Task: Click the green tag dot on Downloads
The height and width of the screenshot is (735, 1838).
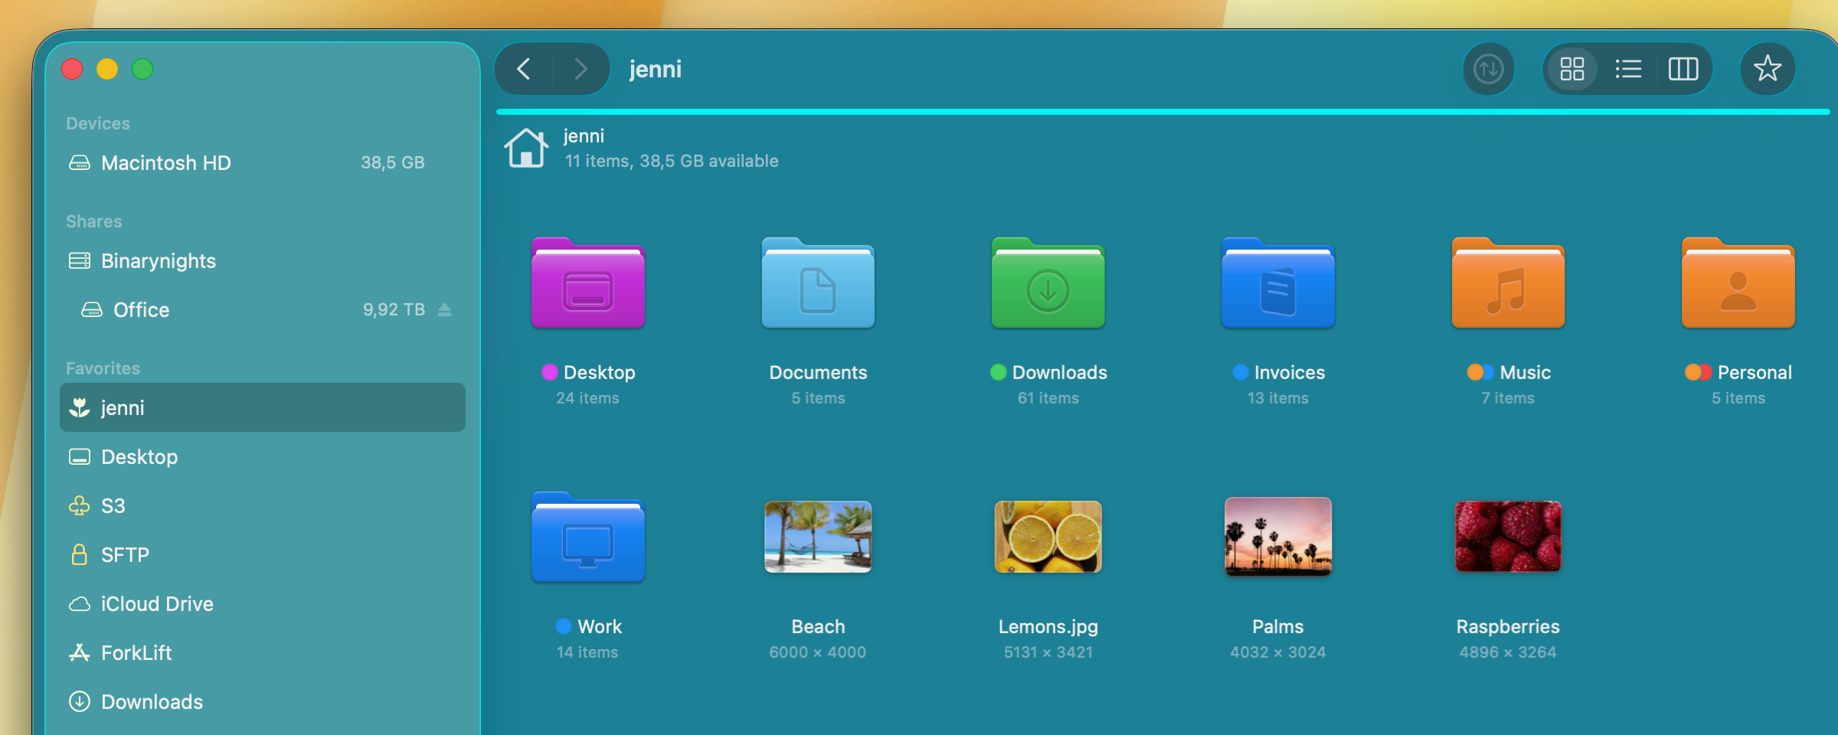Action: (x=999, y=372)
